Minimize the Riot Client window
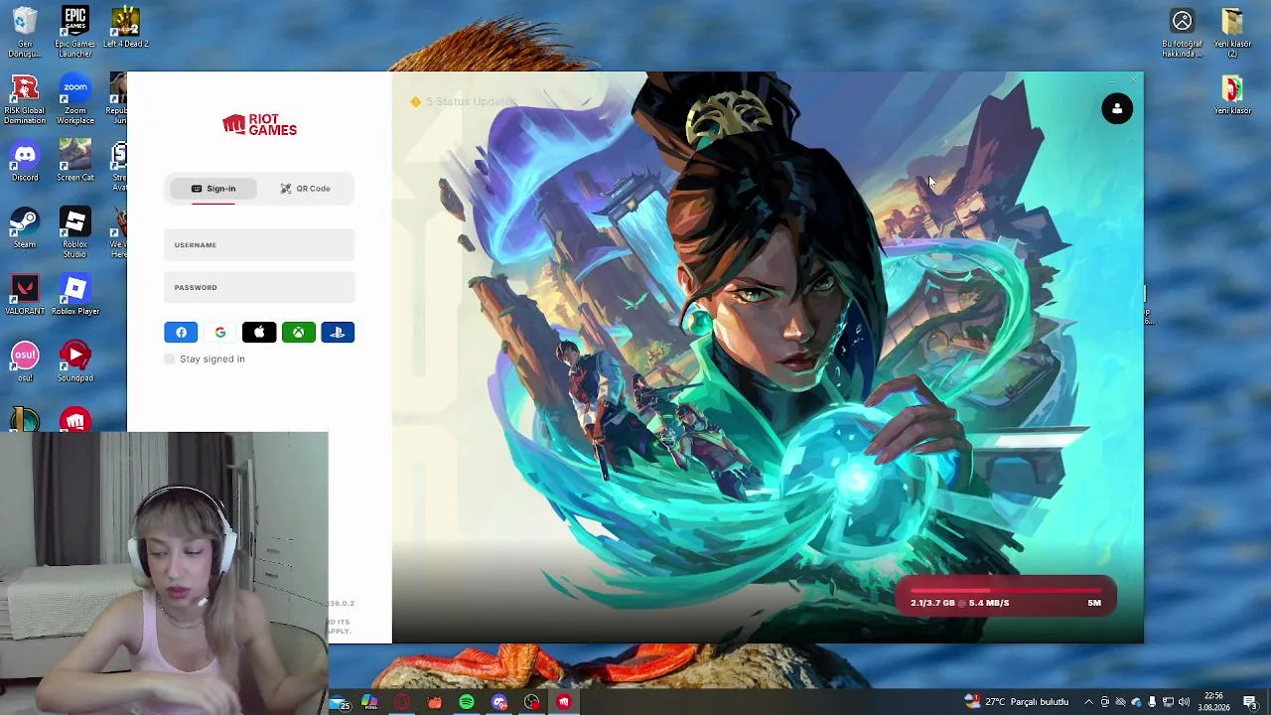The width and height of the screenshot is (1271, 715). coord(1110,79)
